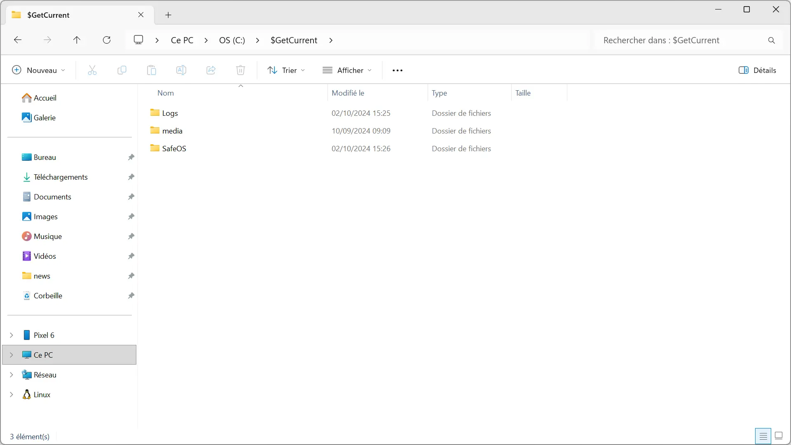Open Vidéos in the sidebar

45,256
